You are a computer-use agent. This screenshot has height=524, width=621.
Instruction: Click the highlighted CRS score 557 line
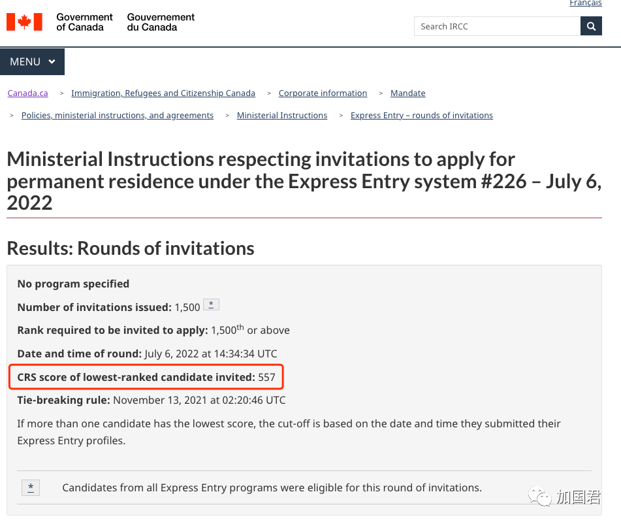coord(146,377)
